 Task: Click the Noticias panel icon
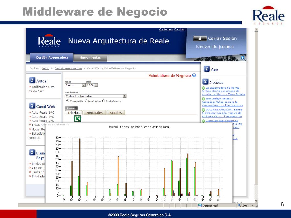point(205,81)
